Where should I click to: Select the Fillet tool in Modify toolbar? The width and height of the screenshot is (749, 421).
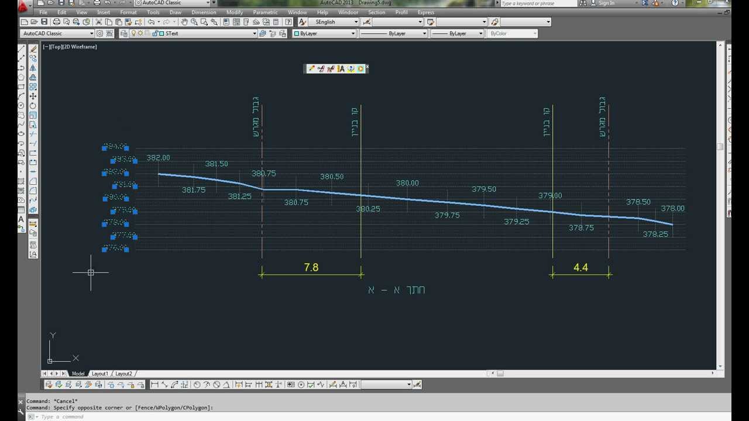coord(33,190)
